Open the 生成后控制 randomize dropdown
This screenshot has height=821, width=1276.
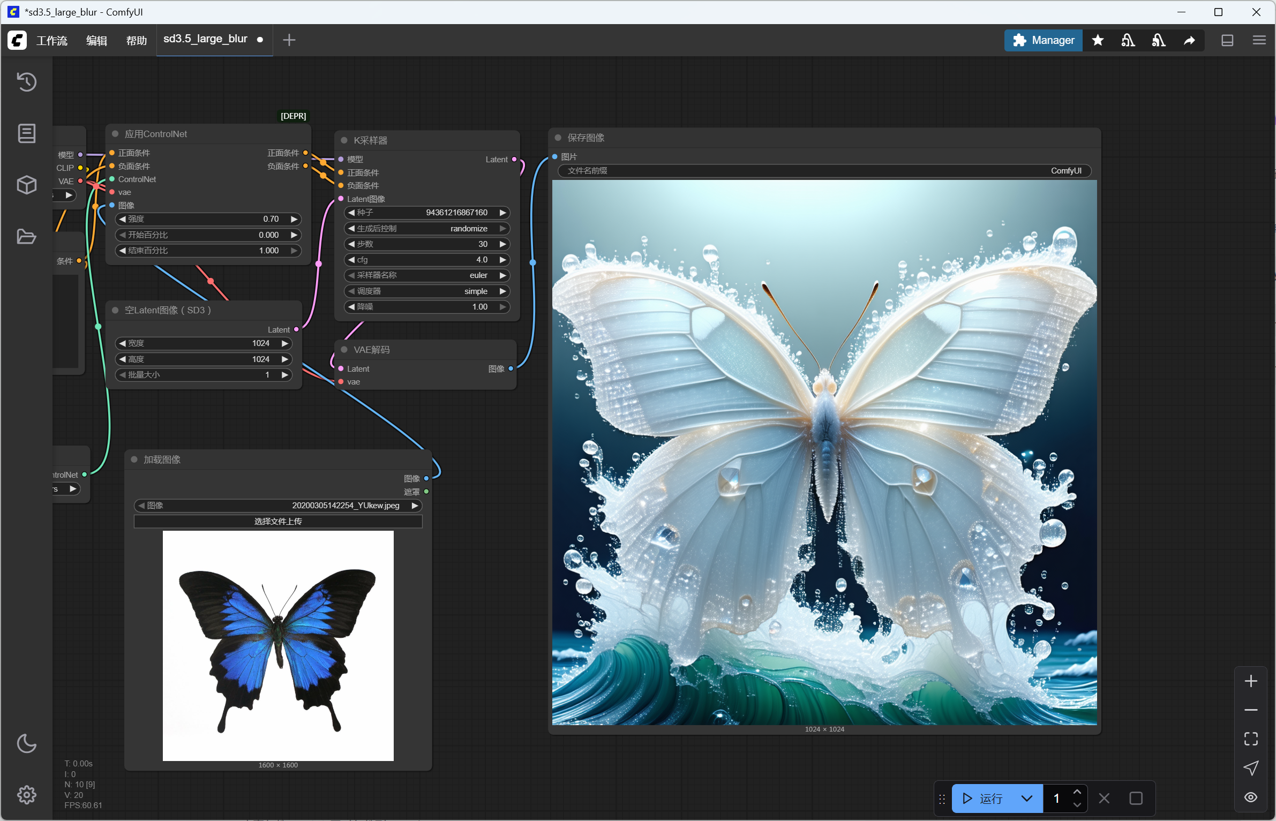coord(427,228)
